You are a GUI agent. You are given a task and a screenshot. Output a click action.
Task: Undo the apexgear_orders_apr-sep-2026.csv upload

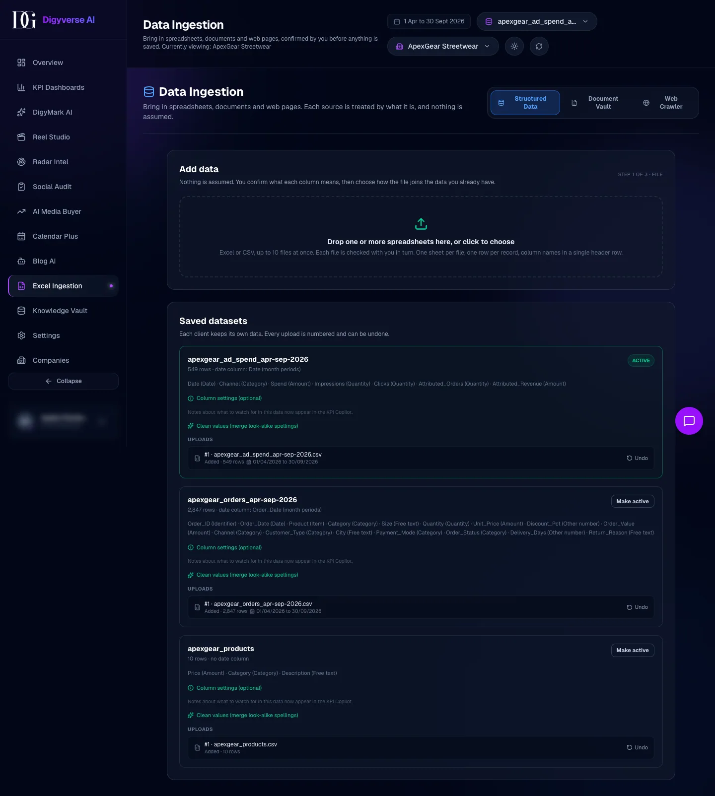point(638,607)
